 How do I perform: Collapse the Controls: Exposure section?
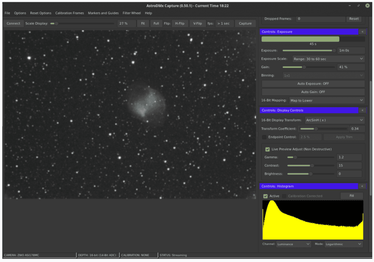[x=362, y=32]
